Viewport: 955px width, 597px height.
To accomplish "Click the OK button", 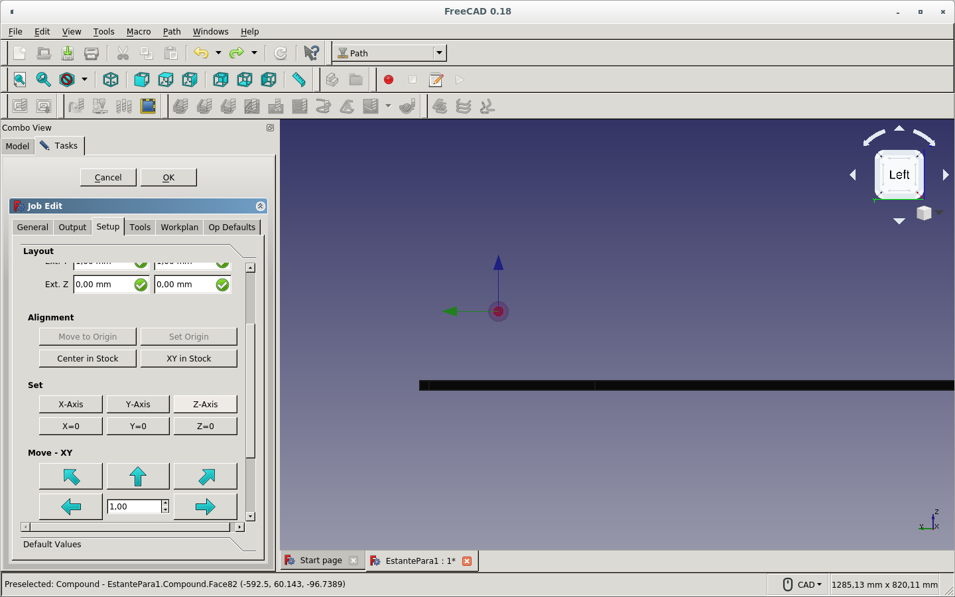I will pos(168,177).
